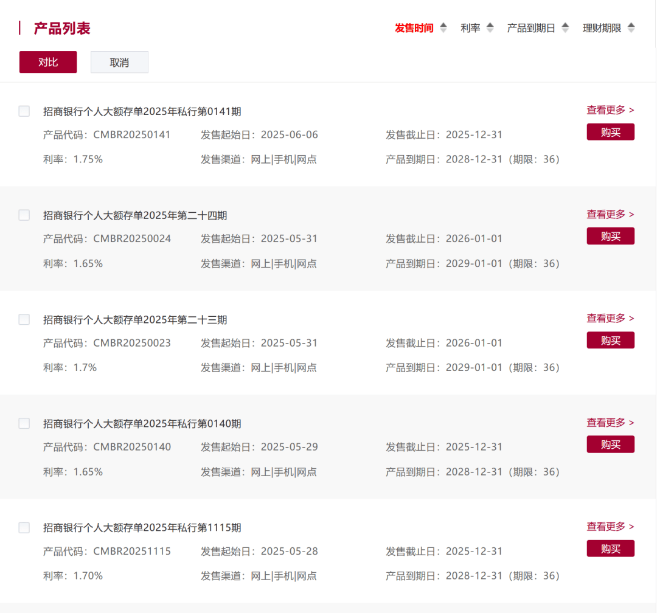
Task: Open 查看更多 for 第二十四期
Action: pyautogui.click(x=610, y=215)
